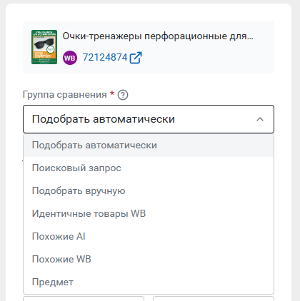300x301 pixels.
Task: Click the perforated glasses product thumbnail
Action: [x=44, y=47]
